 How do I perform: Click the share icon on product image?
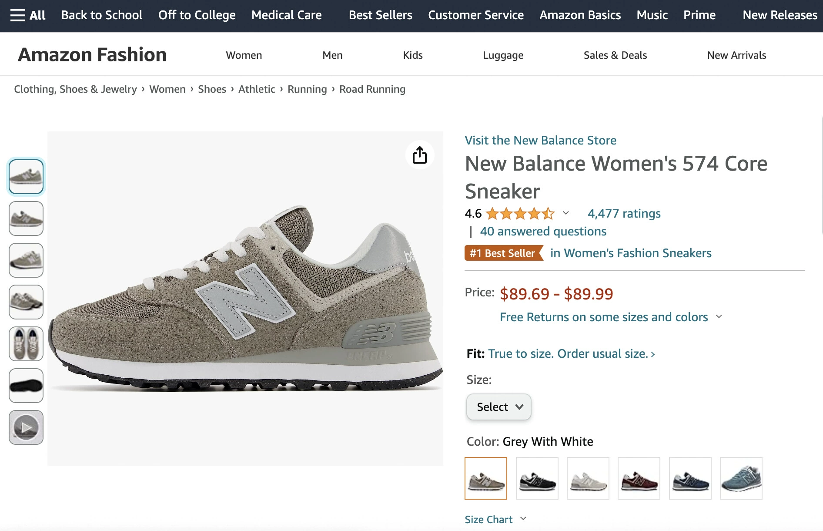(419, 155)
